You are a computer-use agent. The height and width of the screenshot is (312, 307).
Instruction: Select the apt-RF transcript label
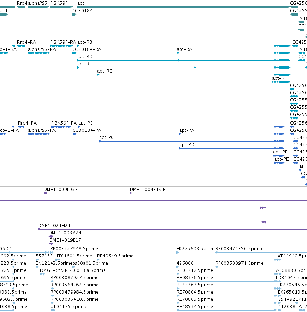tap(279, 78)
